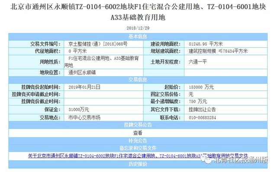Click the value F1住宅混合公建用地、A33基础教育用地
Image resolution: width=277 pixels, height=172 pixels.
click(x=102, y=62)
